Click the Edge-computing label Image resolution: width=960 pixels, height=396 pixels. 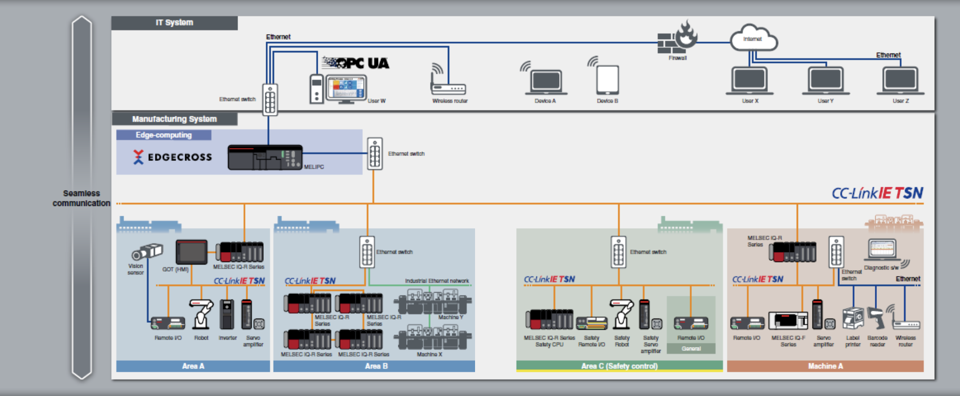(x=164, y=135)
